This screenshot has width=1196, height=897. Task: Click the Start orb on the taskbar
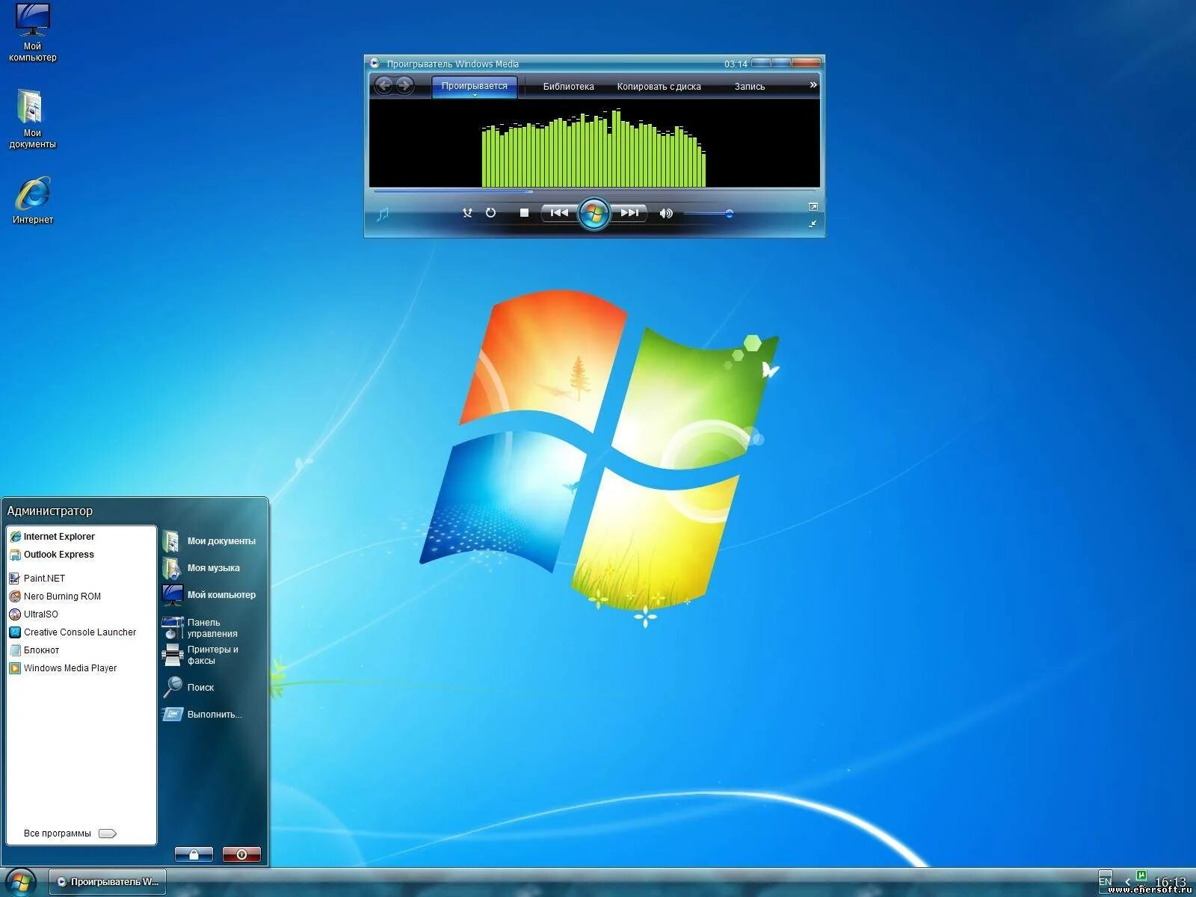coord(20,883)
